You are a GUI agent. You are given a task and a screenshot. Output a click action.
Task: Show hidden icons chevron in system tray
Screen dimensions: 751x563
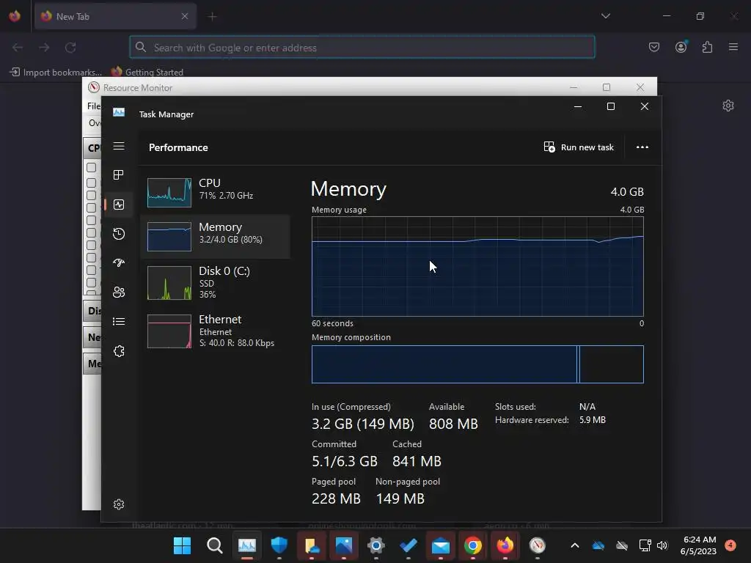pyautogui.click(x=575, y=545)
